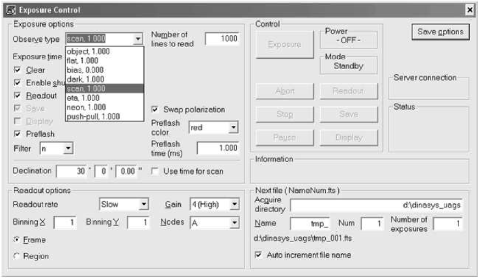This screenshot has height=279, width=479.
Task: Click the Save options button
Action: coord(440,32)
